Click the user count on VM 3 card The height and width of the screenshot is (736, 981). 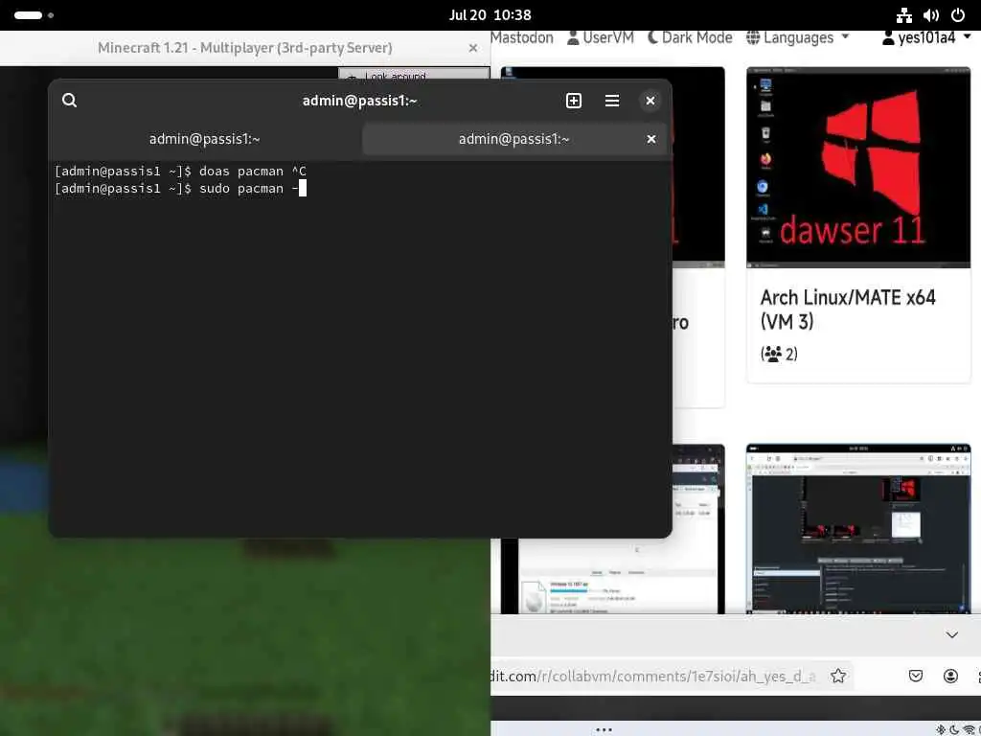(779, 355)
